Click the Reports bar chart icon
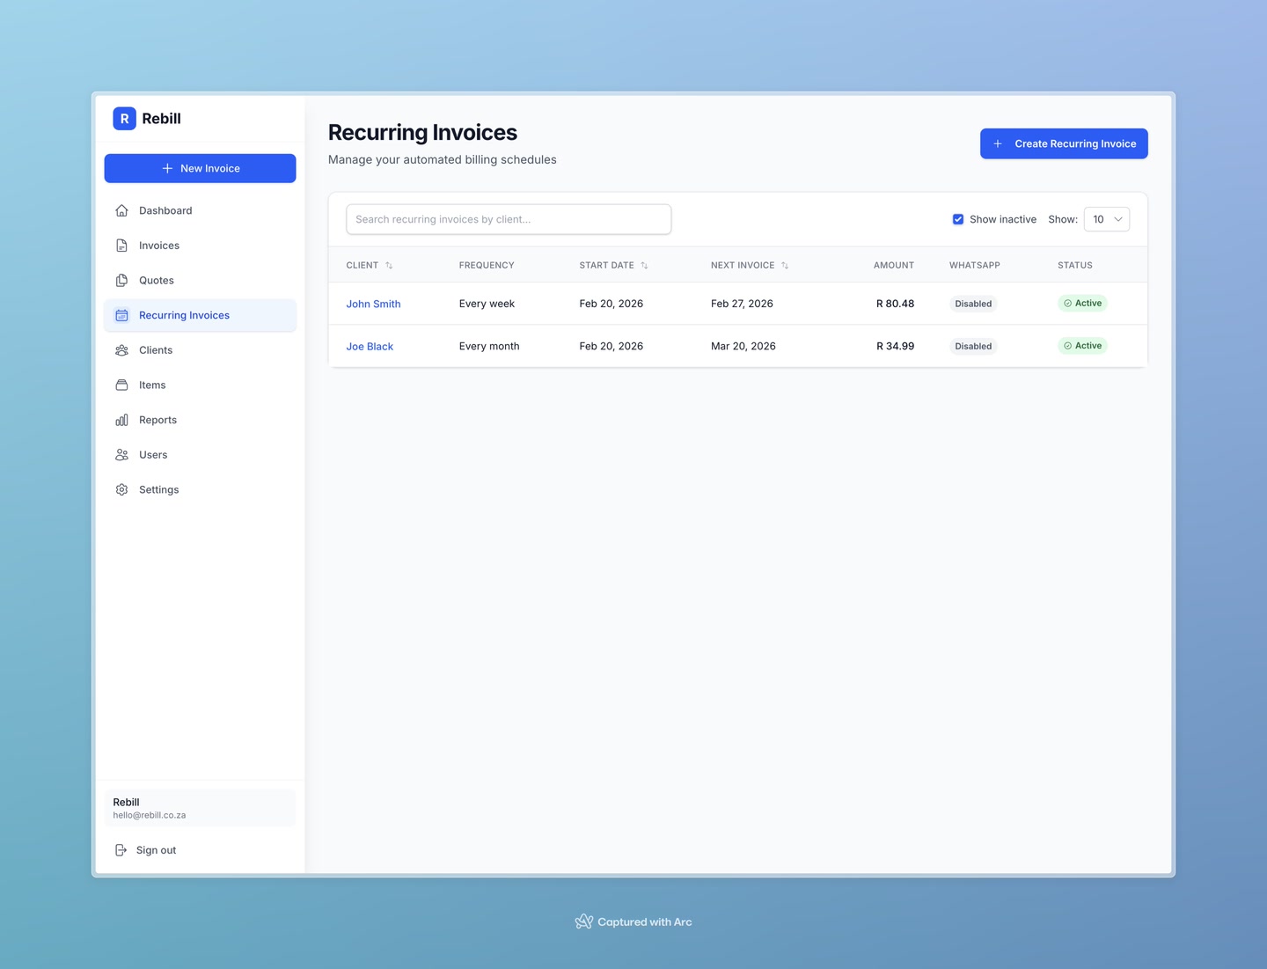Image resolution: width=1267 pixels, height=969 pixels. click(x=122, y=420)
